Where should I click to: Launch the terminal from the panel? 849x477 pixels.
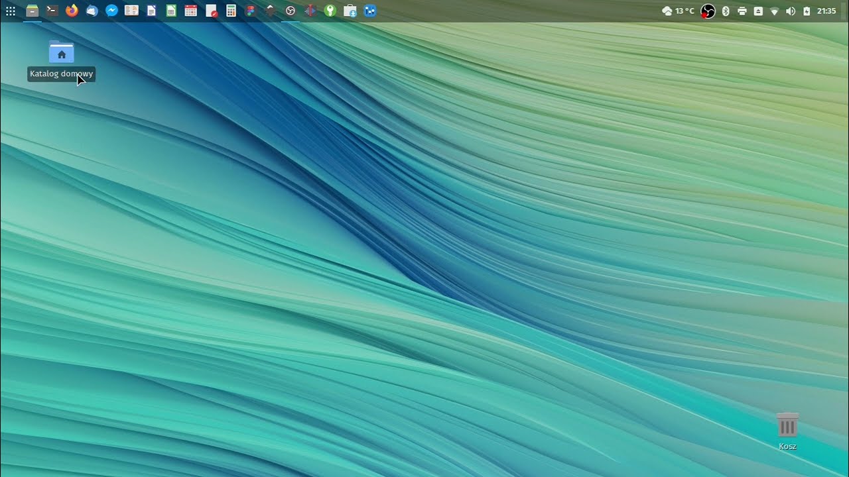coord(52,11)
